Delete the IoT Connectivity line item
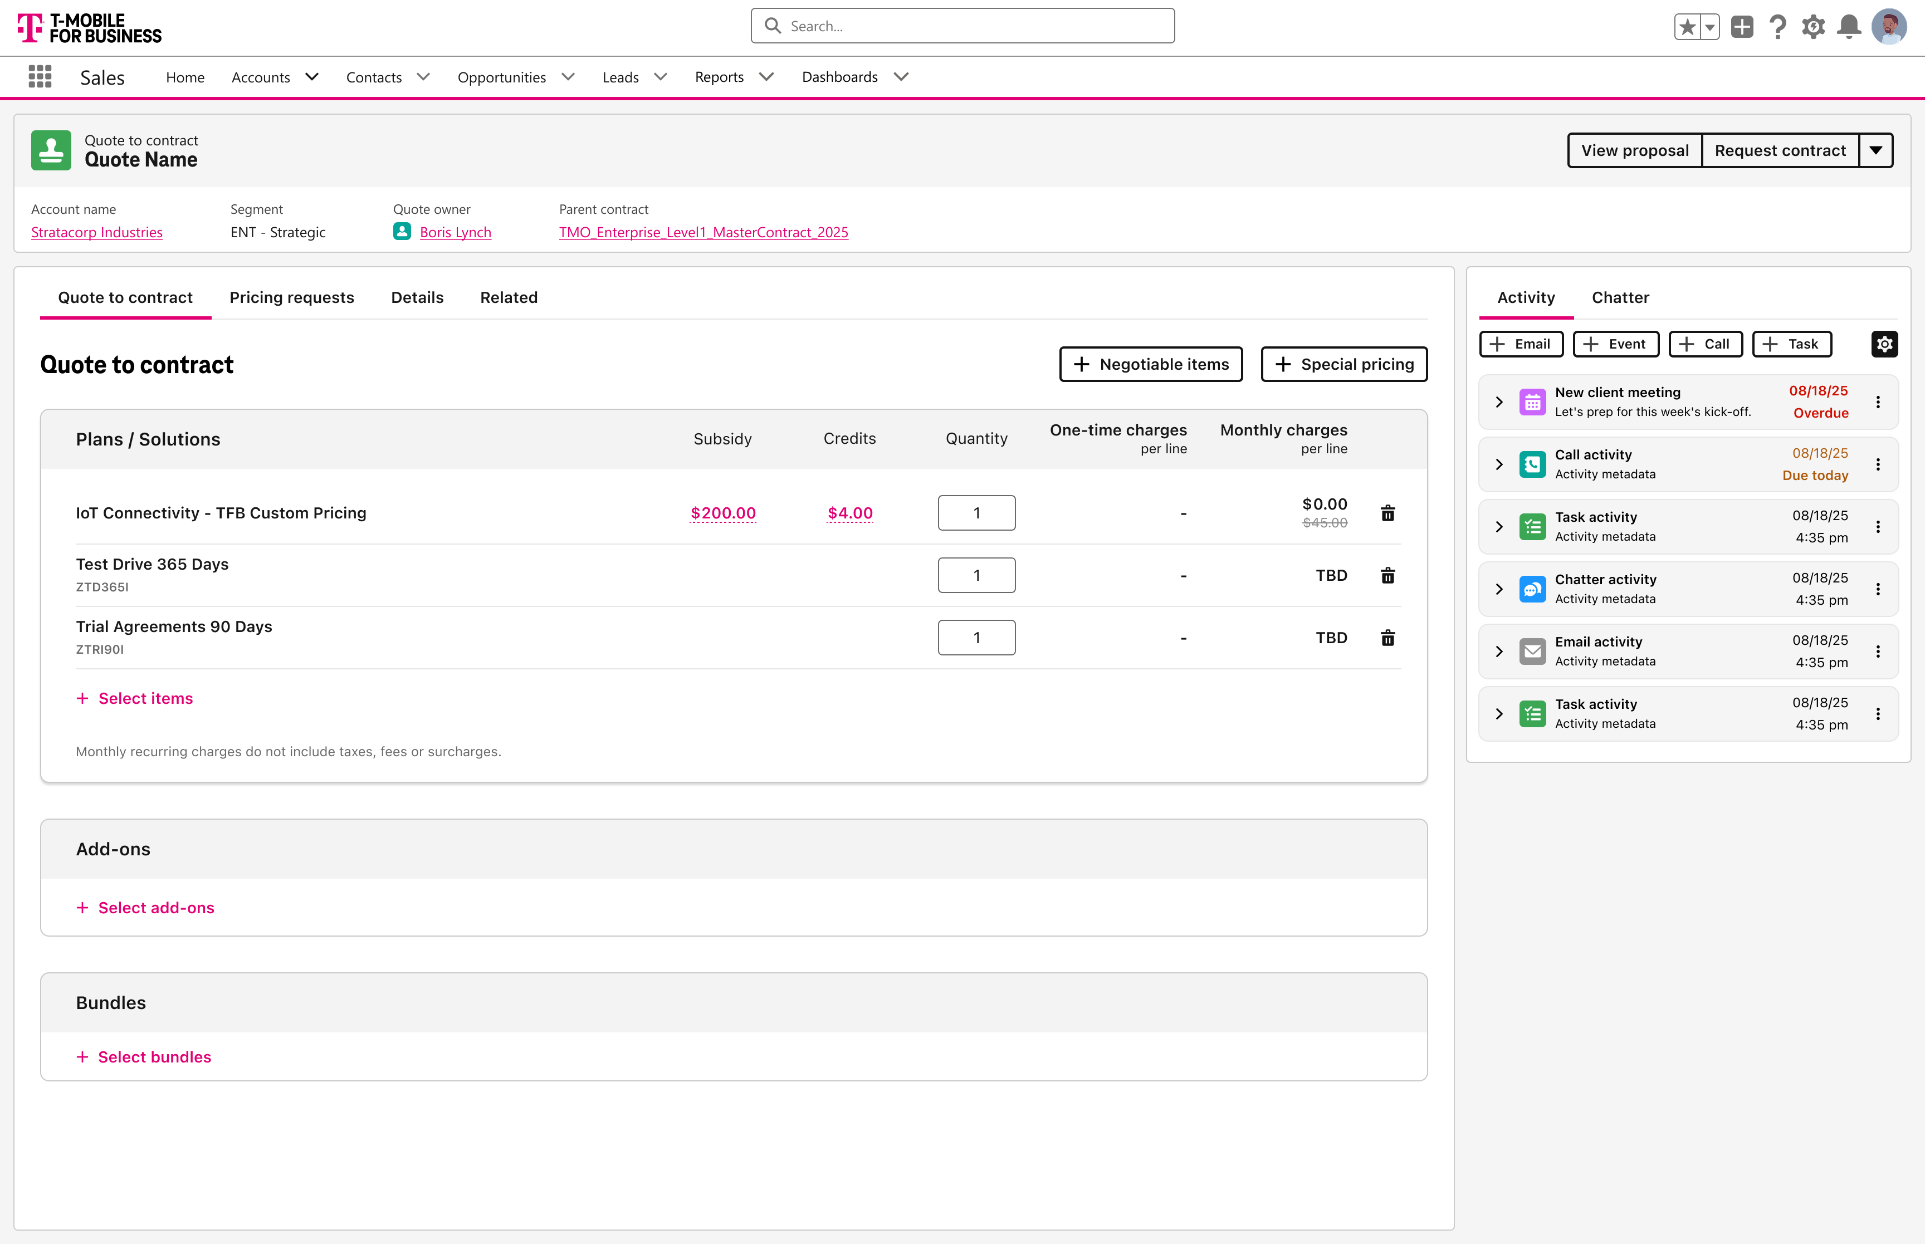1925x1244 pixels. tap(1388, 513)
